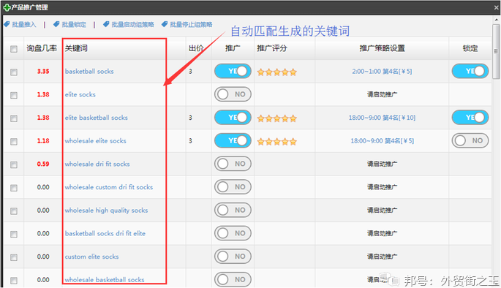This screenshot has width=501, height=288.
Task: Click 批量启动组策略 in the toolbar
Action: (x=129, y=25)
